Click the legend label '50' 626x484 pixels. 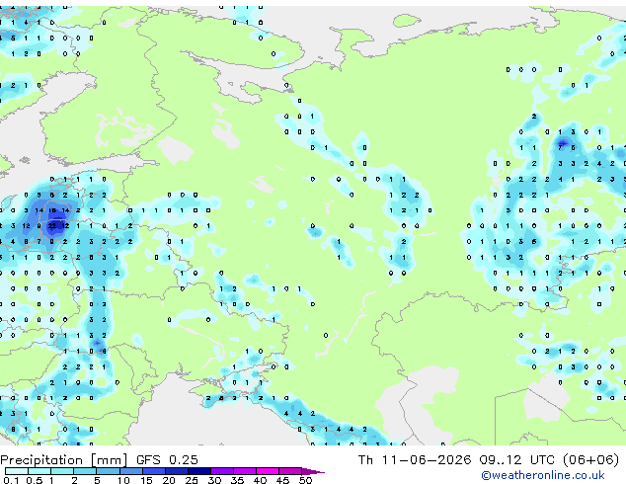305,480
